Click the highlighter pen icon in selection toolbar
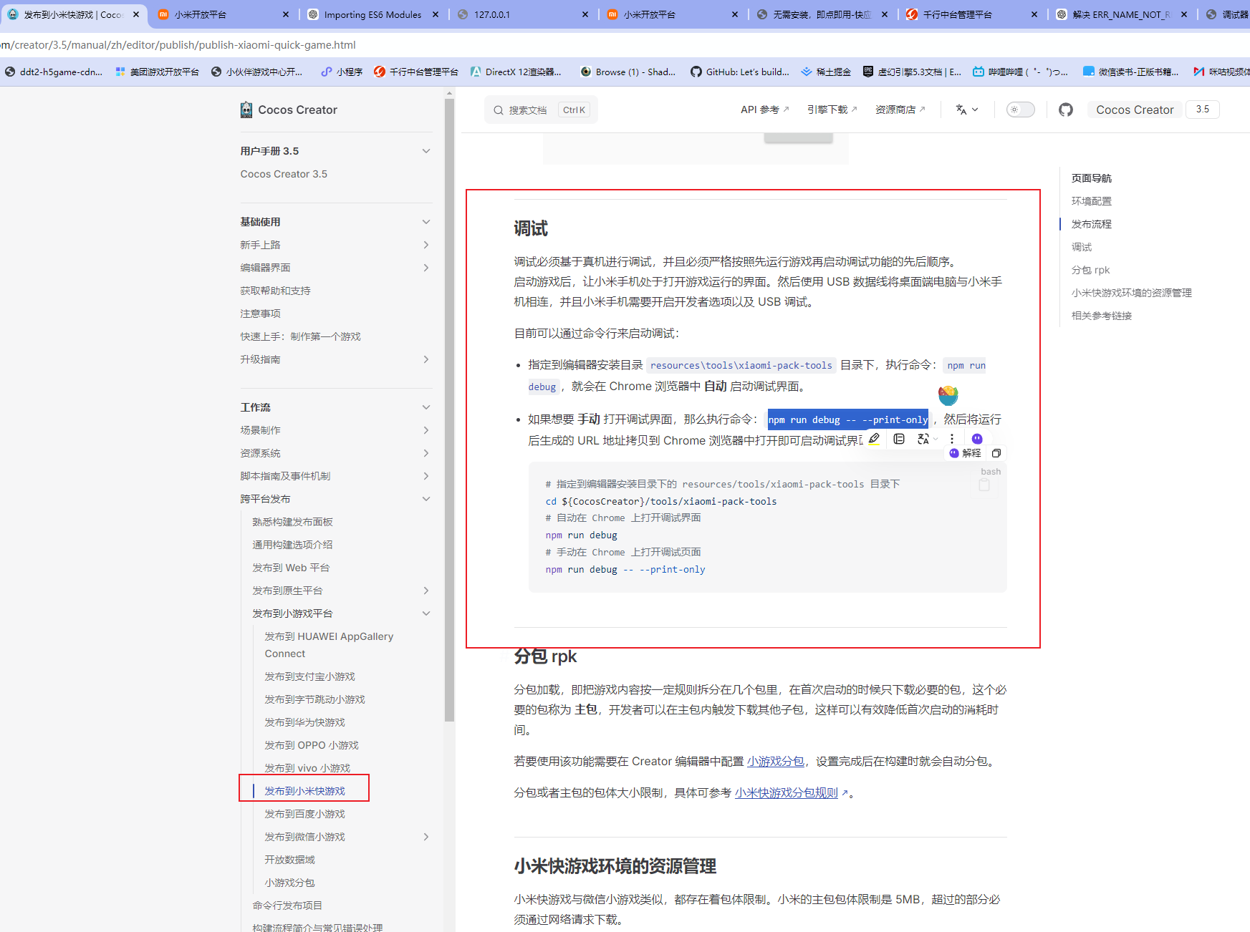 pyautogui.click(x=874, y=439)
